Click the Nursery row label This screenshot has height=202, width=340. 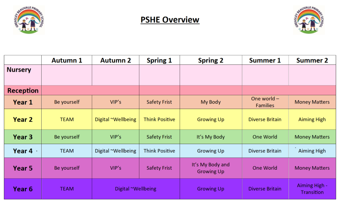coord(19,70)
